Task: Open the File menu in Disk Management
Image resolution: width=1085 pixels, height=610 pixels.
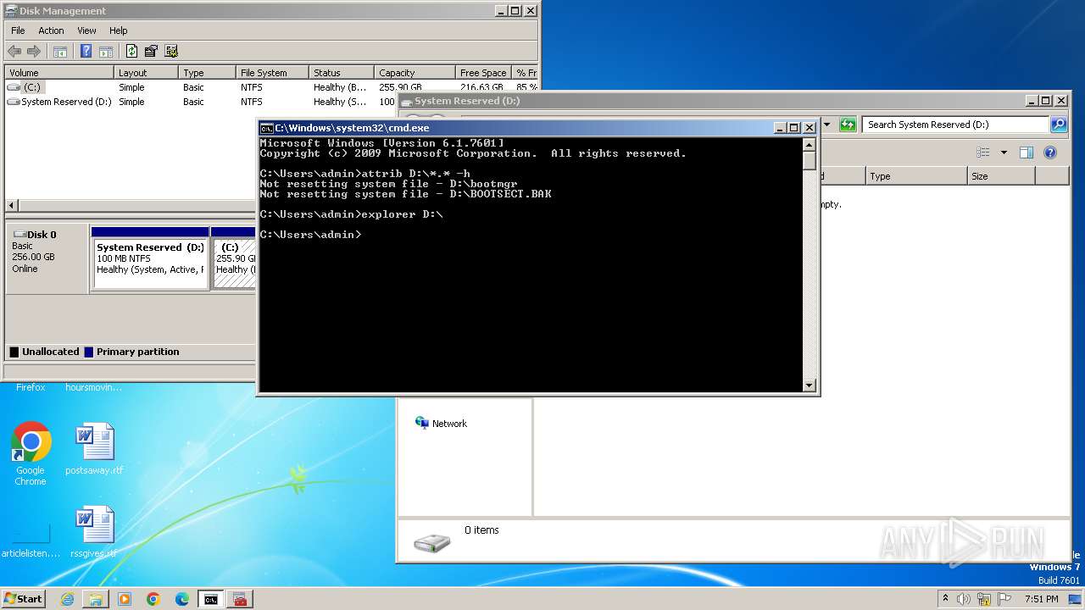Action: tap(18, 30)
